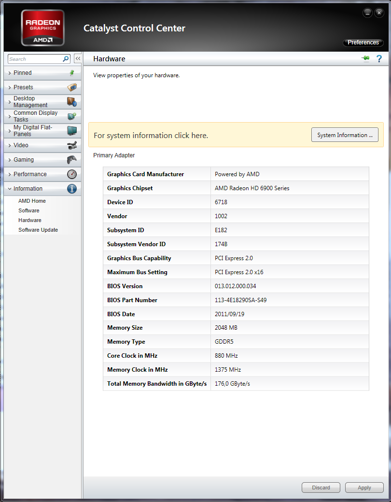Select the Memory Type GDDR5 value

224,342
